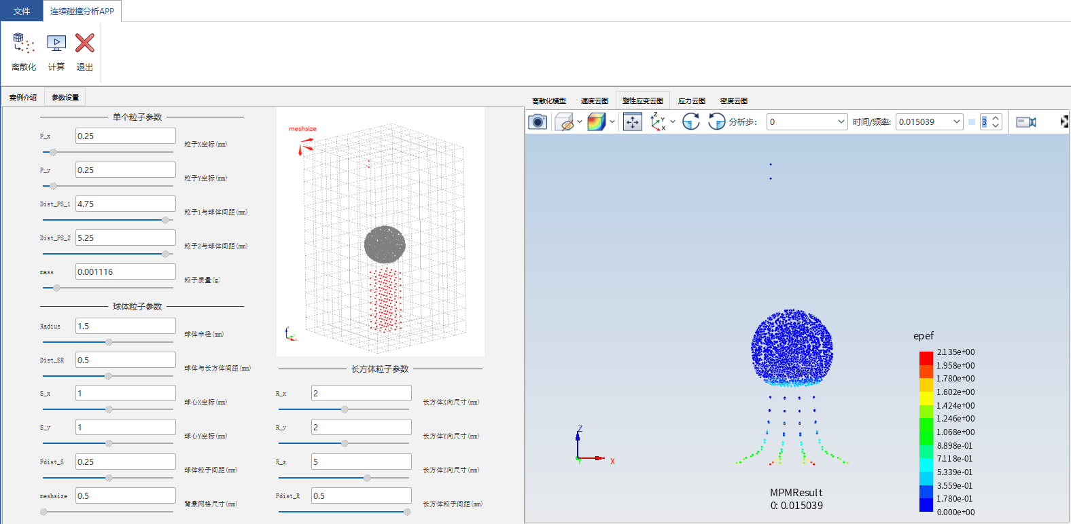Click the mass input field
Screen dimensions: 1071x524
click(125, 272)
